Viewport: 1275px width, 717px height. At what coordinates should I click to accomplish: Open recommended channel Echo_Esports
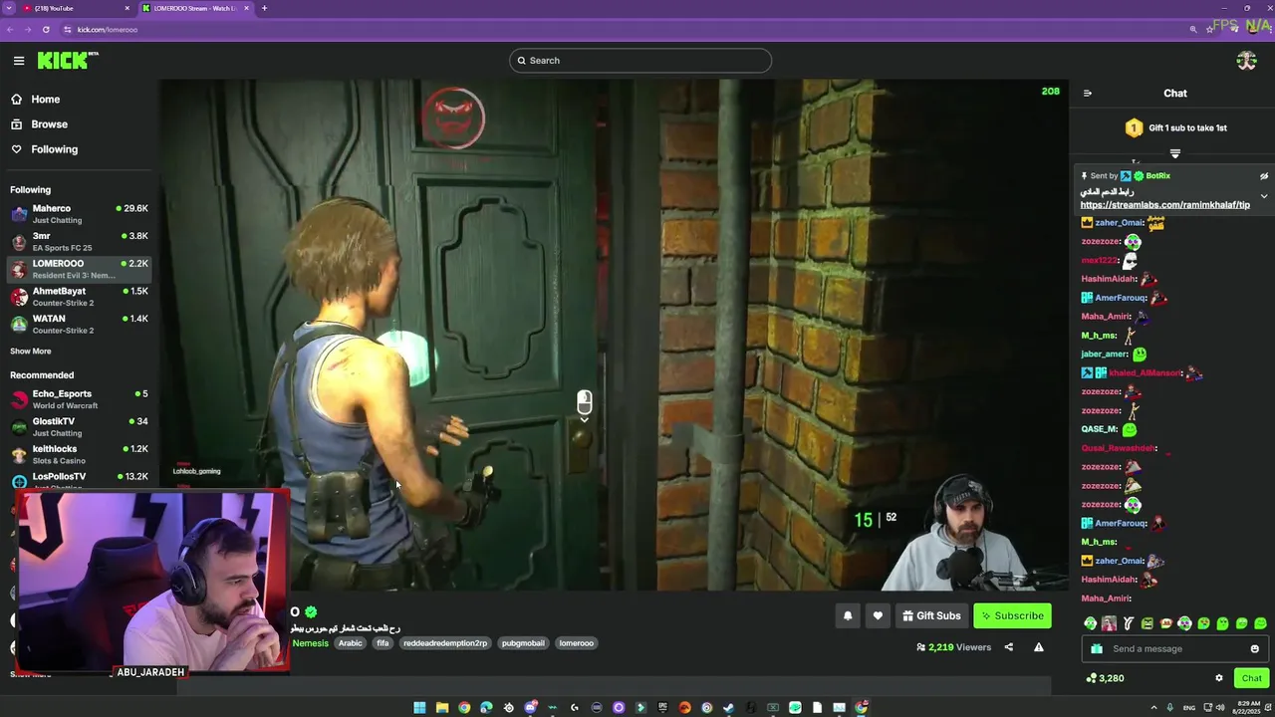click(80, 399)
